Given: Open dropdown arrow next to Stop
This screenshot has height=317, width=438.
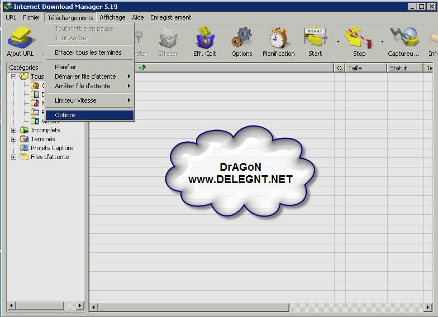Looking at the screenshot, I should tap(382, 41).
